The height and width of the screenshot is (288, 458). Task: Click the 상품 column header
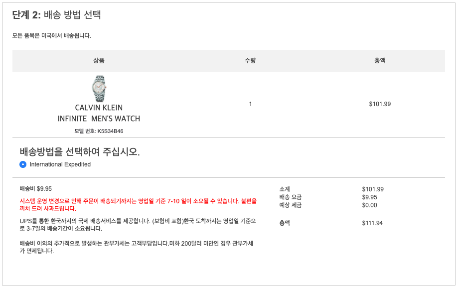point(99,61)
